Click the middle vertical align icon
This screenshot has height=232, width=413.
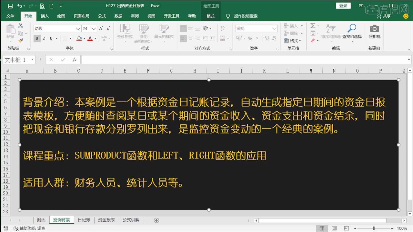(190, 28)
